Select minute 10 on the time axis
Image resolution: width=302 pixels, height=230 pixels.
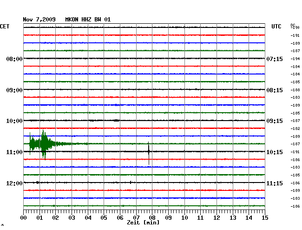[x=184, y=217]
